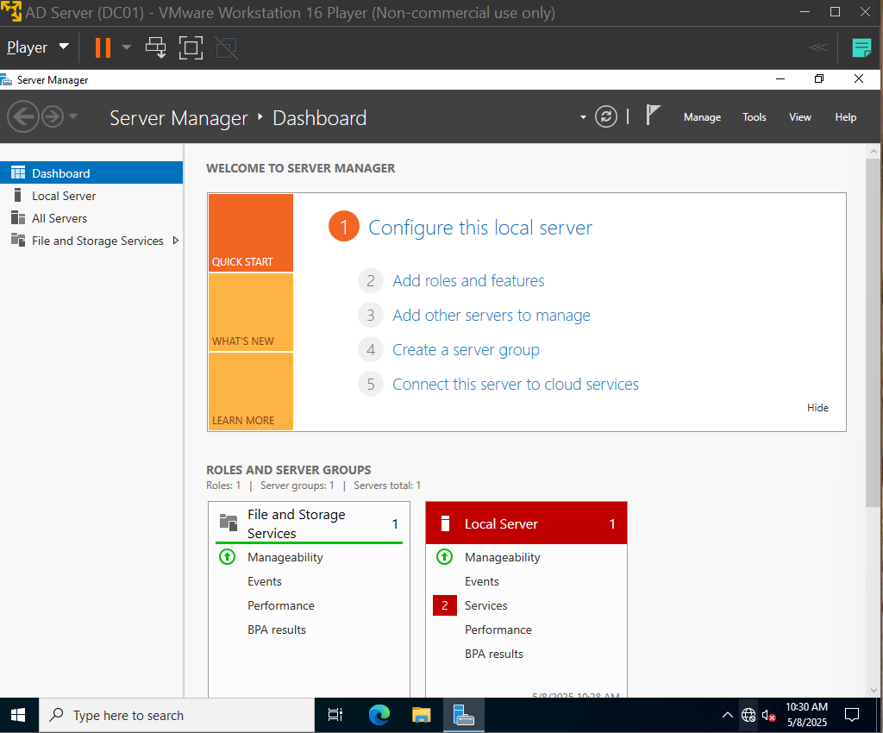Click the dashboard vertical scrollbar
The image size is (883, 733).
pyautogui.click(x=873, y=332)
